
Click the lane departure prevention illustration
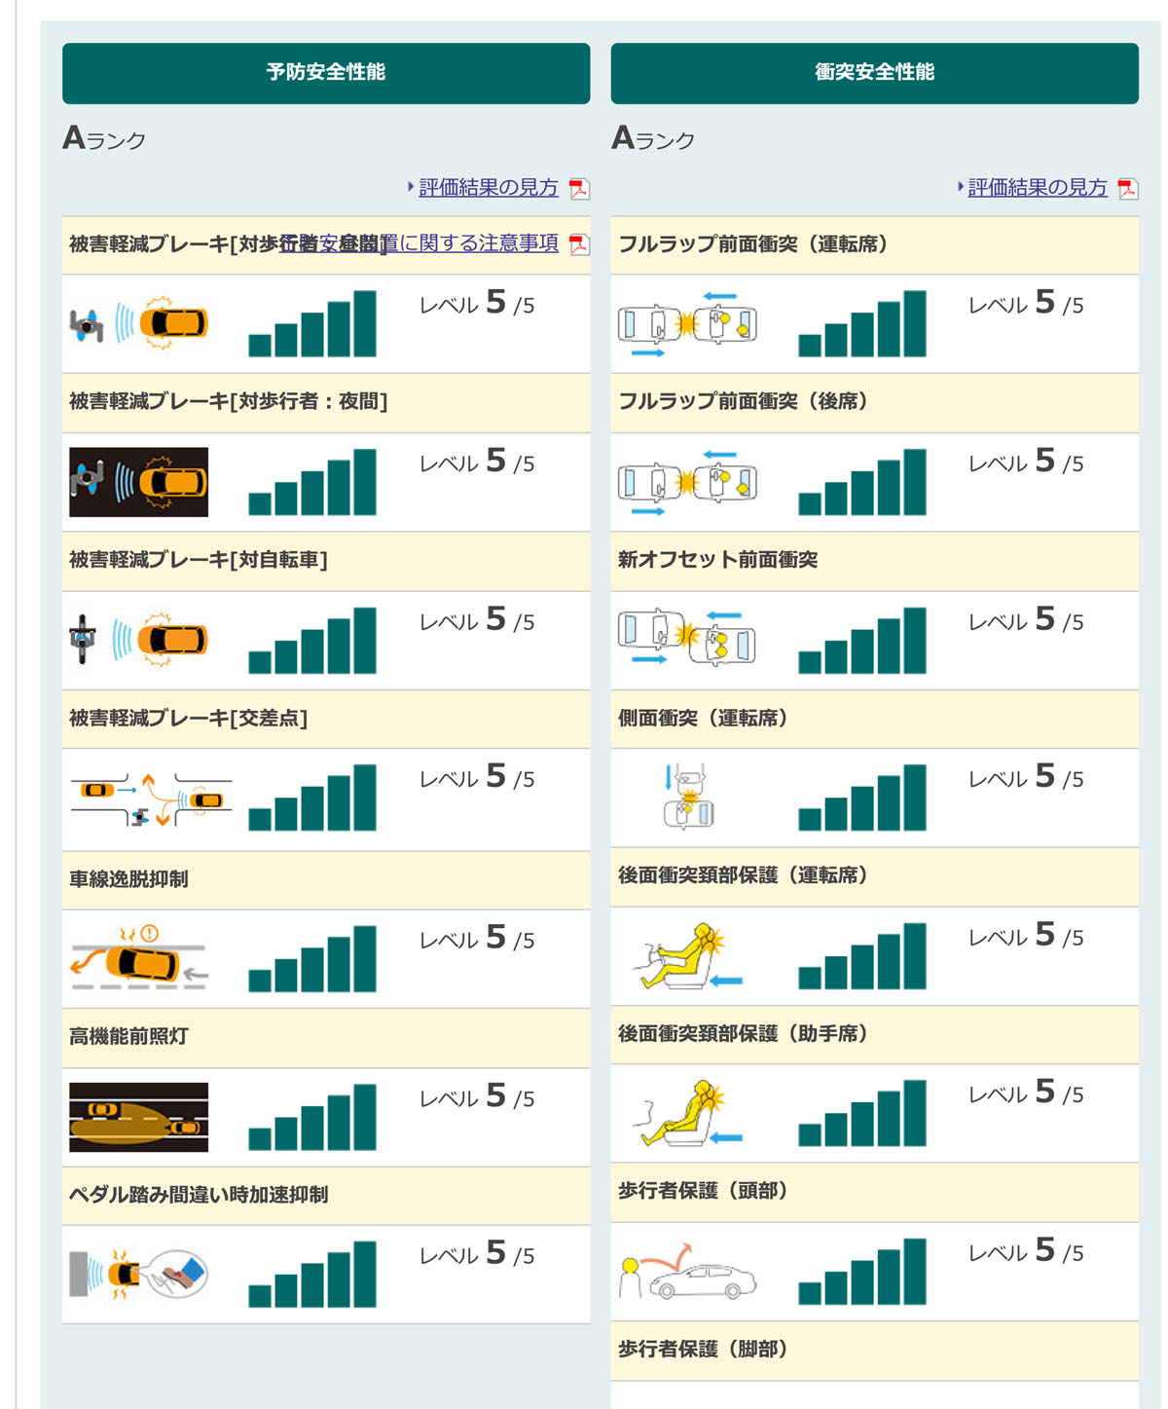pyautogui.click(x=138, y=959)
